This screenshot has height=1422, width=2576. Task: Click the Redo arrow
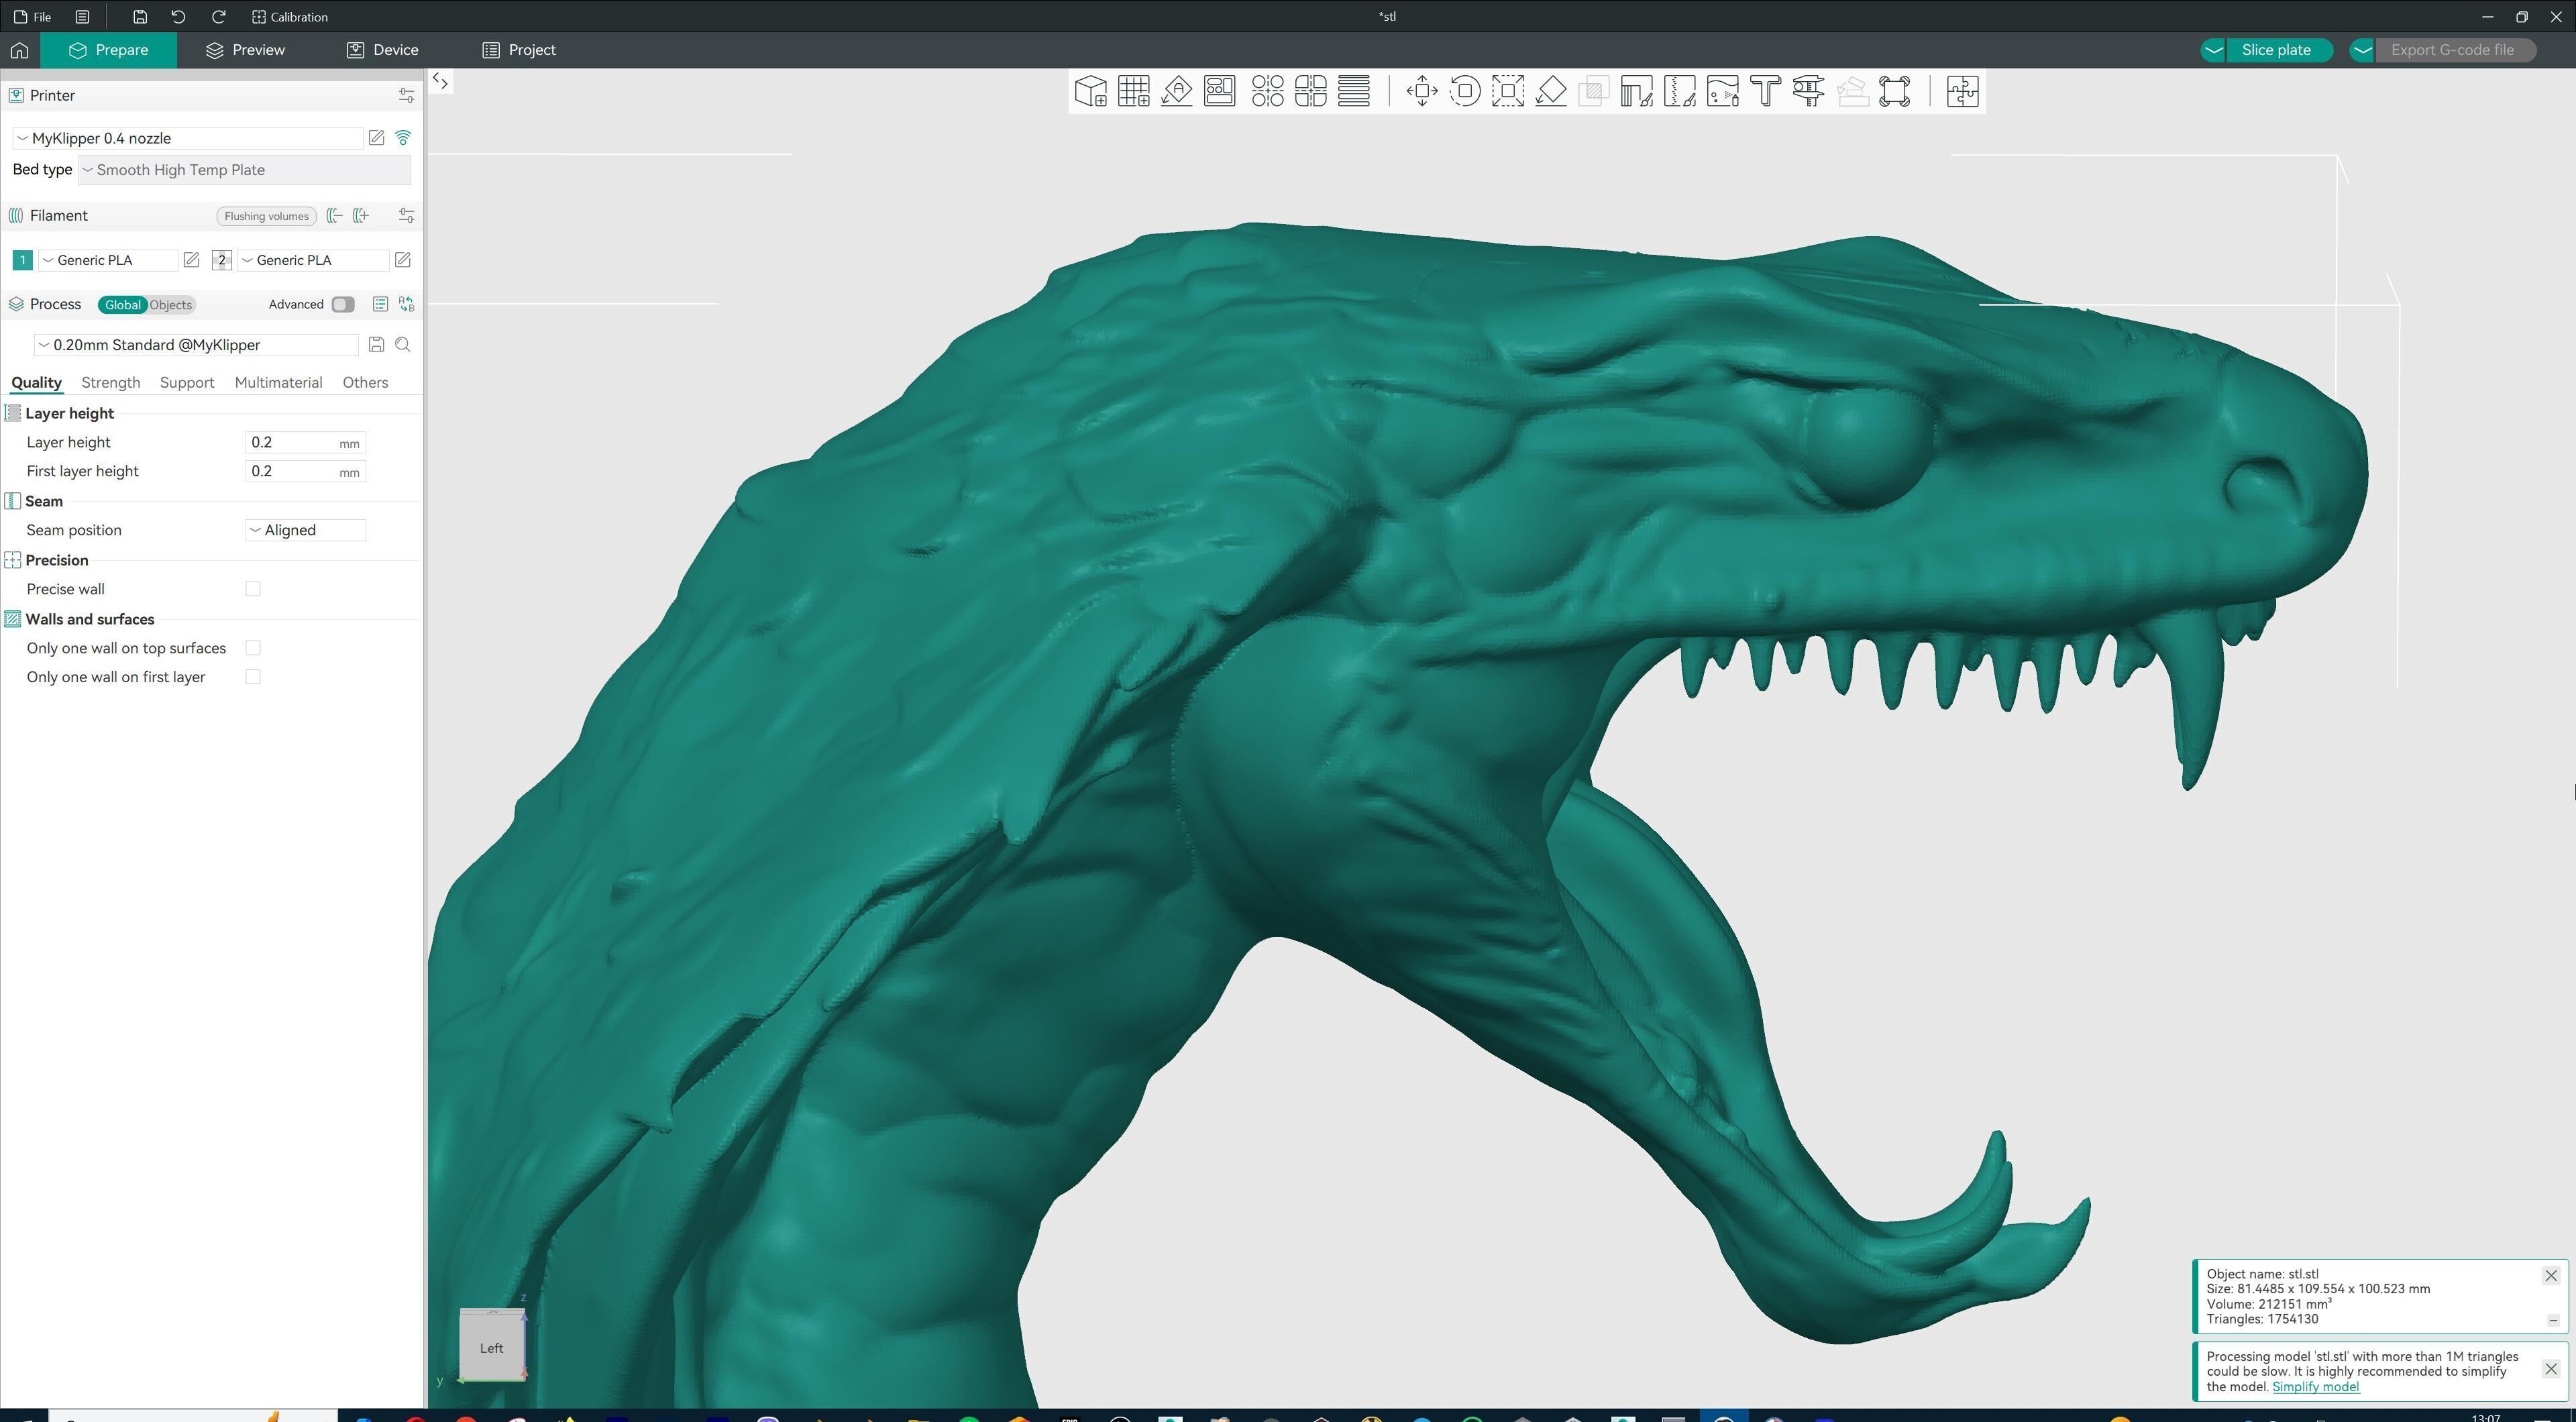(219, 17)
